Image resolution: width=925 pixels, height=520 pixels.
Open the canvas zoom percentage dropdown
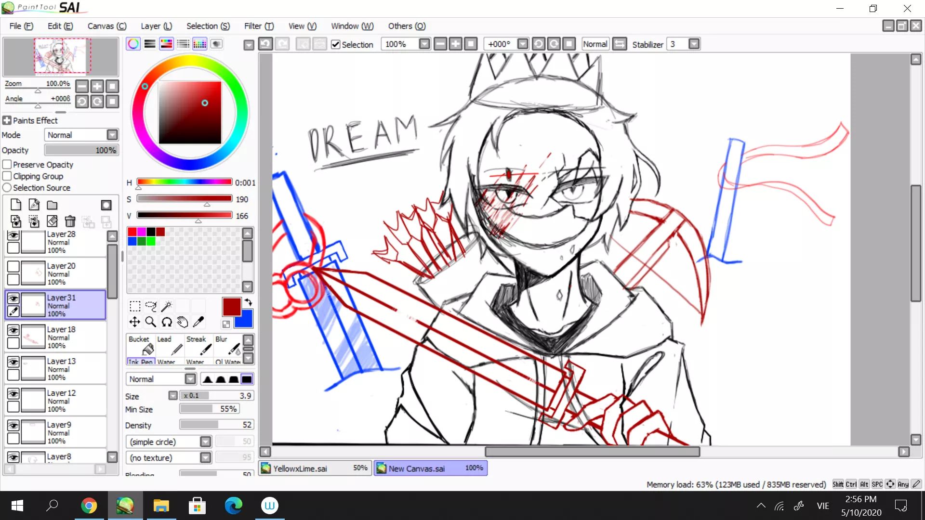[x=424, y=44]
